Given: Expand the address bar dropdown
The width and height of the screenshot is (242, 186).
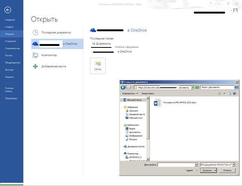Looking at the screenshot, I should (192, 87).
